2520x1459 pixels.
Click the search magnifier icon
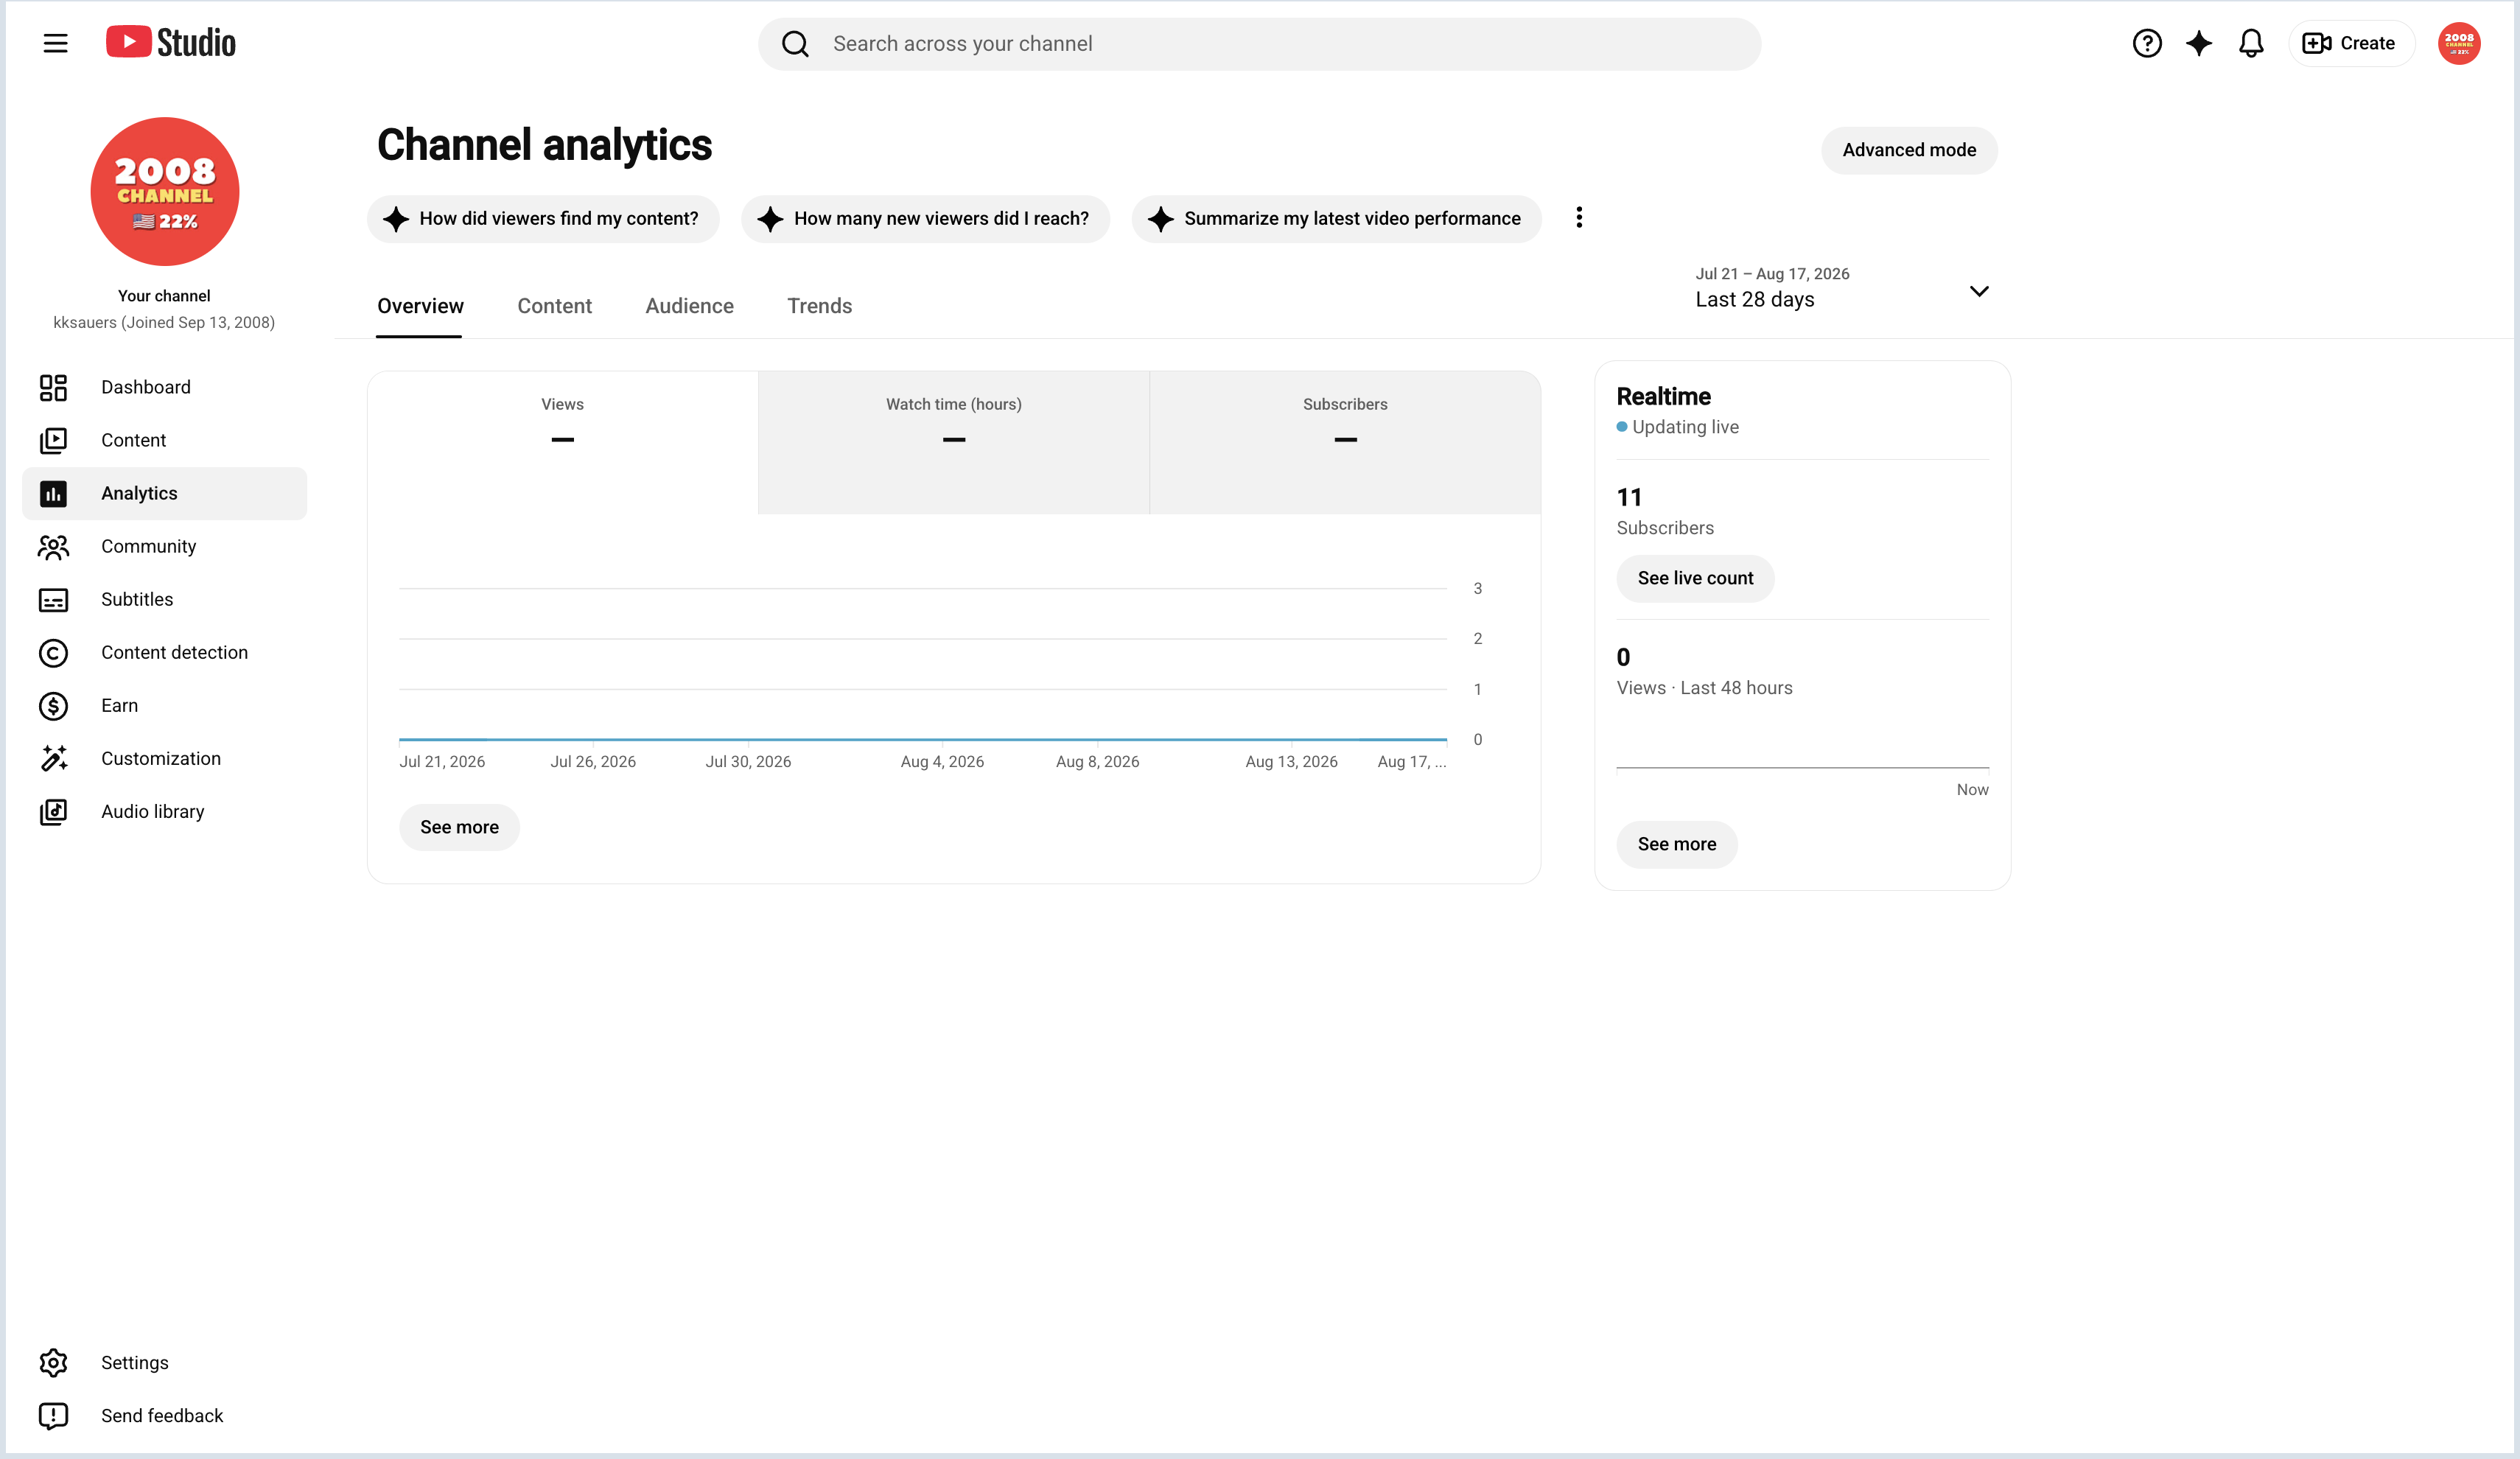tap(795, 44)
